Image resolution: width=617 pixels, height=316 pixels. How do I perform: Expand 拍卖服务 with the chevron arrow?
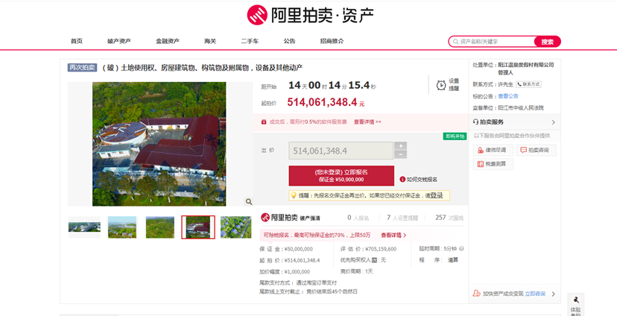point(553,122)
